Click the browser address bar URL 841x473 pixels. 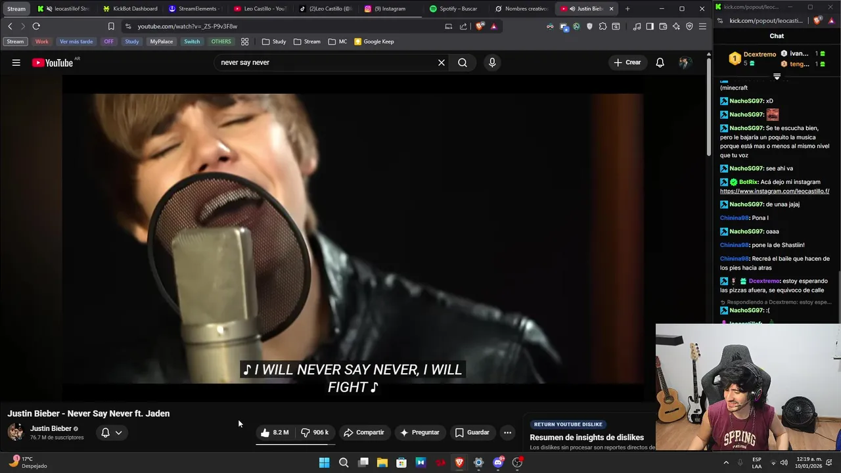pyautogui.click(x=187, y=26)
